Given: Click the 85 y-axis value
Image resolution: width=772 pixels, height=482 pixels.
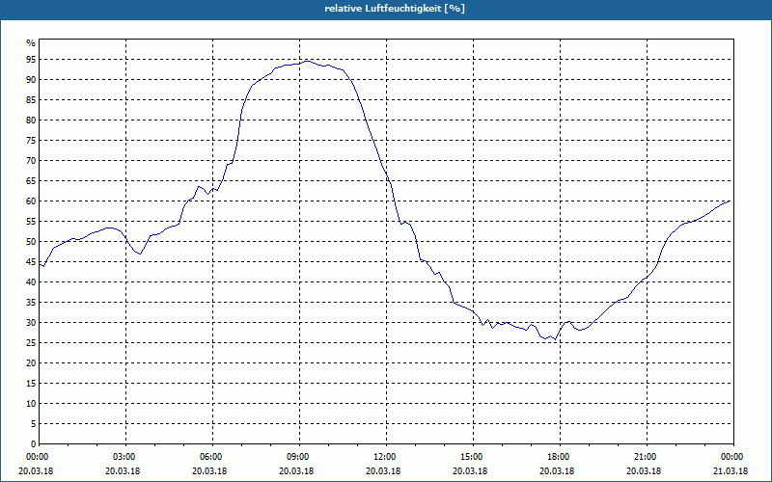Looking at the screenshot, I should click(31, 100).
